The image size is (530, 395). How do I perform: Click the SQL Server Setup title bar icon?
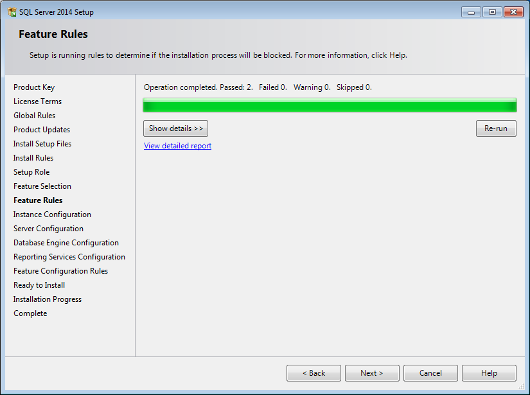click(12, 12)
